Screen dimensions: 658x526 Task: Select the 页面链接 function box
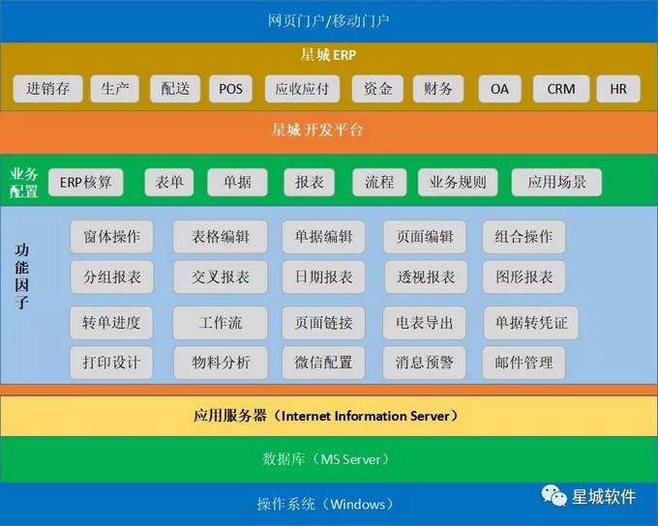click(x=323, y=323)
